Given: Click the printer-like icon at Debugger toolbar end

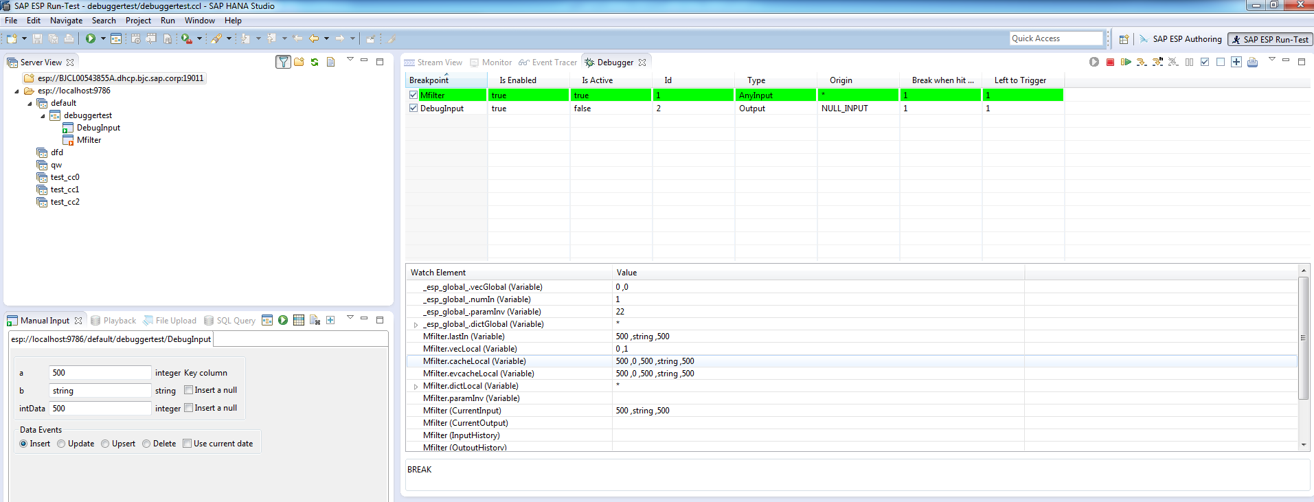Looking at the screenshot, I should [1252, 62].
